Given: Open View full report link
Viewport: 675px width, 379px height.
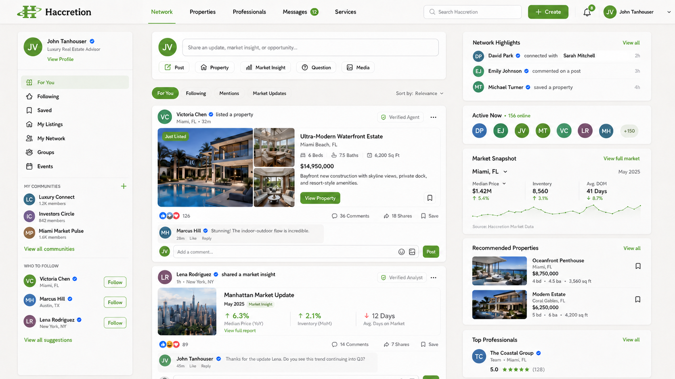Looking at the screenshot, I should (x=240, y=331).
